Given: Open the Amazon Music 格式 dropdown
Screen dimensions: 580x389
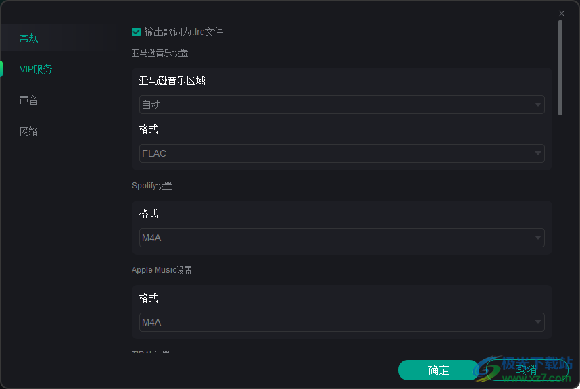Looking at the screenshot, I should point(338,153).
